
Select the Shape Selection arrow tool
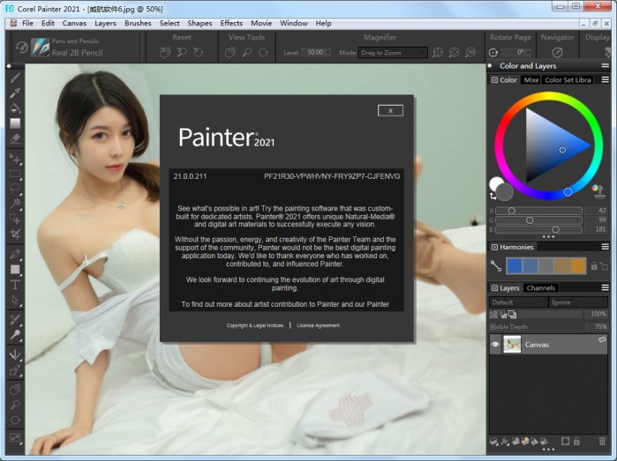pyautogui.click(x=15, y=300)
